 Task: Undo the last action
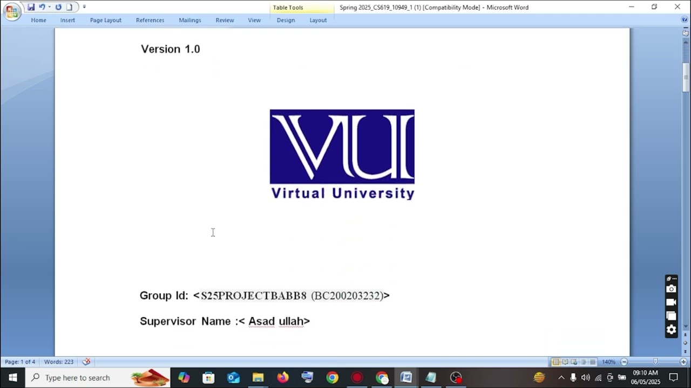click(x=42, y=7)
